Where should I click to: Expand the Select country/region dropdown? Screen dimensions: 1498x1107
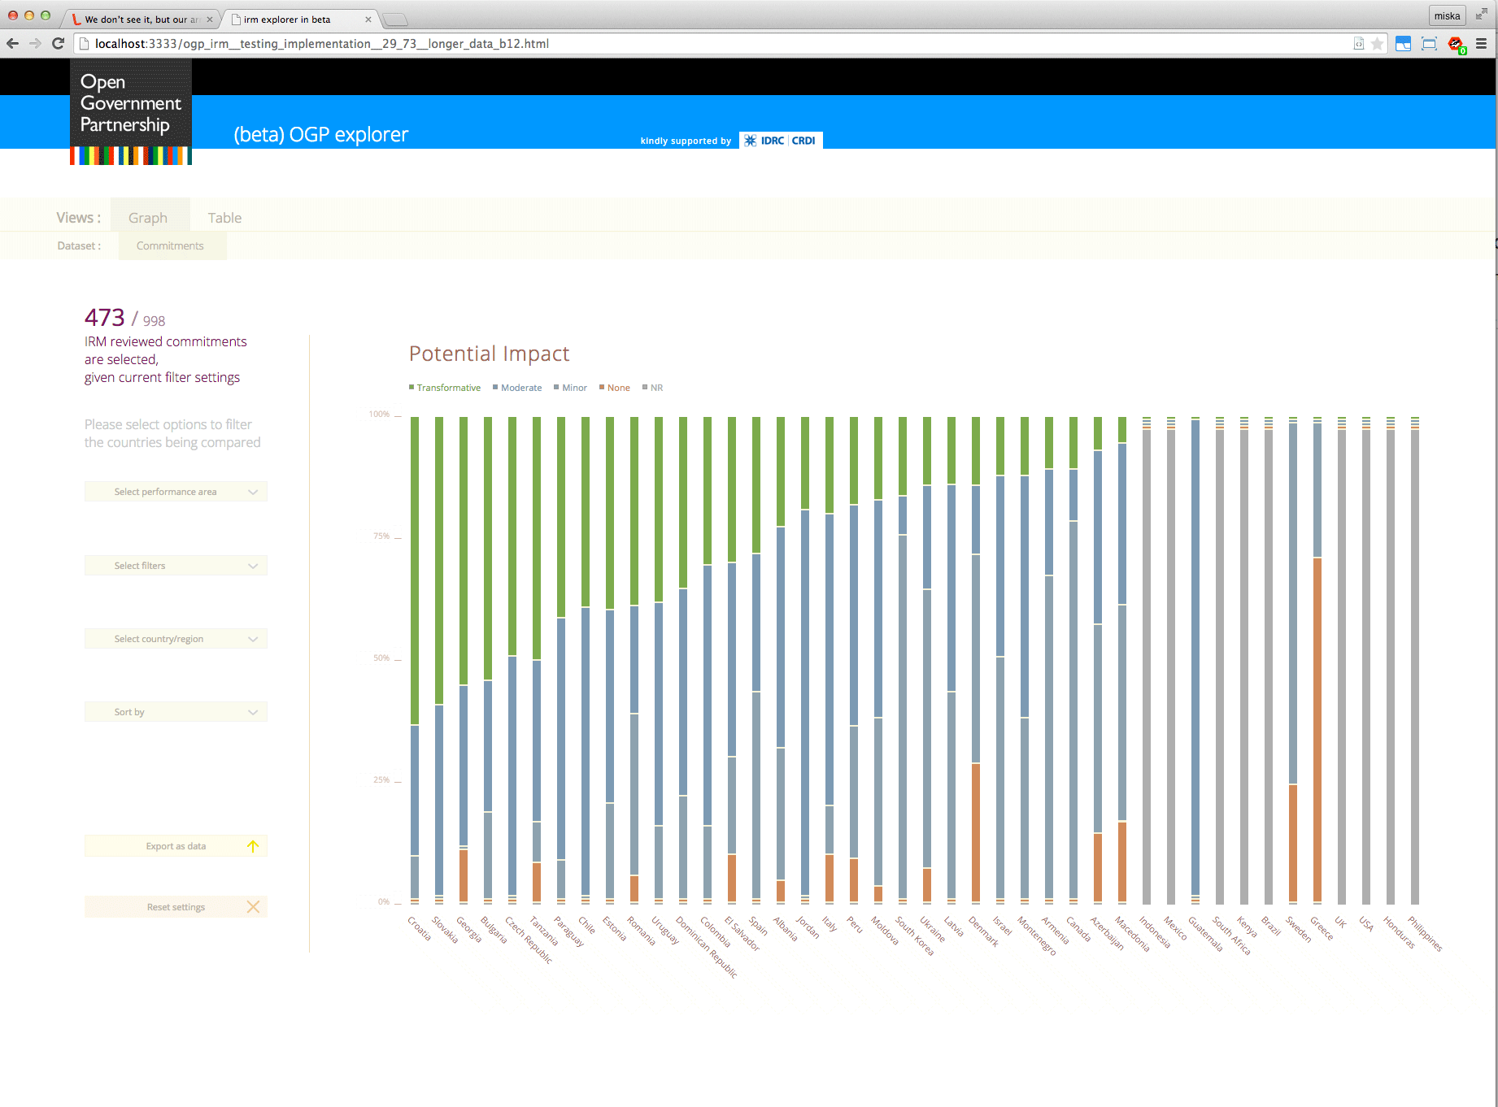[176, 639]
